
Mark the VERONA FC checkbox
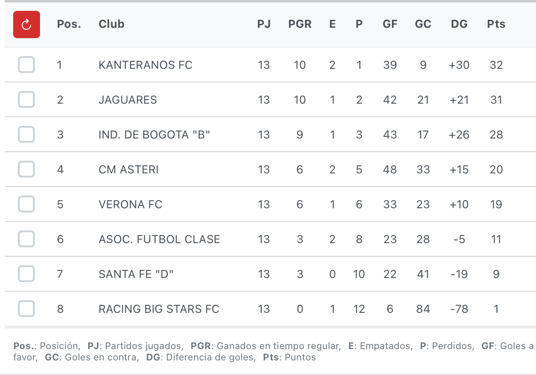pos(26,204)
